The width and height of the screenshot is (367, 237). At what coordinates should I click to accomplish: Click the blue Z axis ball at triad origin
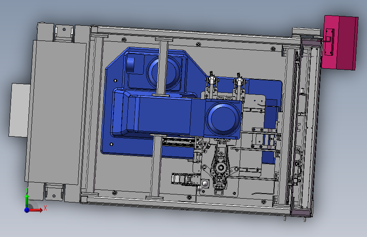(x=27, y=210)
